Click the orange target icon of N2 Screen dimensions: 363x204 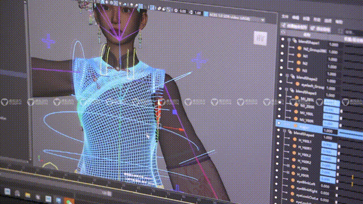tap(299, 63)
